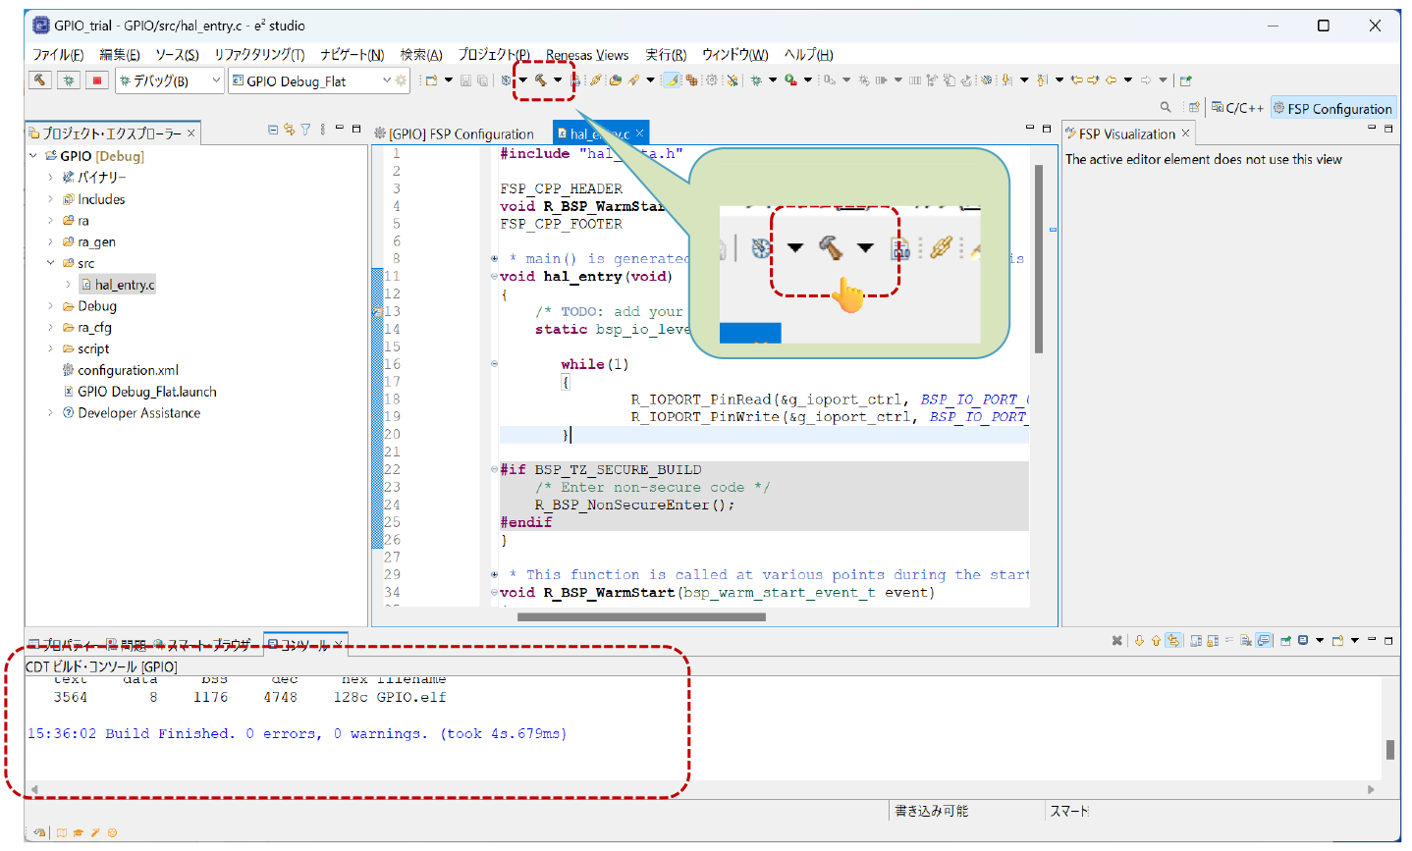Click the hammer Build button in launch bar
The image size is (1412, 851).
pyautogui.click(x=39, y=80)
